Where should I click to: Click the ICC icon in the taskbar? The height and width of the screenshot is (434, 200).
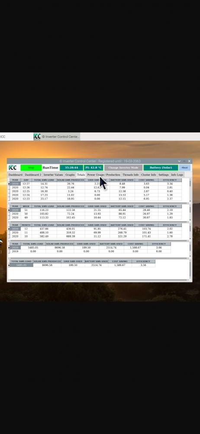37,136
